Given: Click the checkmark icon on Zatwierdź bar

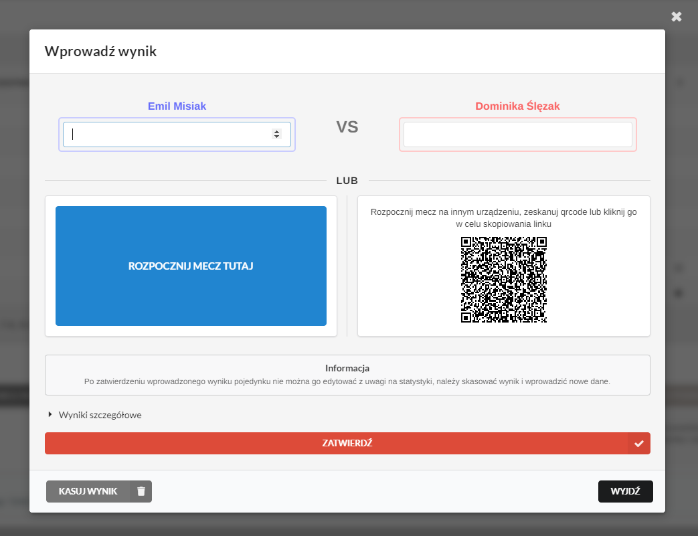Looking at the screenshot, I should [x=639, y=444].
